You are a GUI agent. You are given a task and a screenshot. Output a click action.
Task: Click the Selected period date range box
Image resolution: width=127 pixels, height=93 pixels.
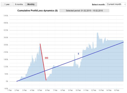[84, 11]
